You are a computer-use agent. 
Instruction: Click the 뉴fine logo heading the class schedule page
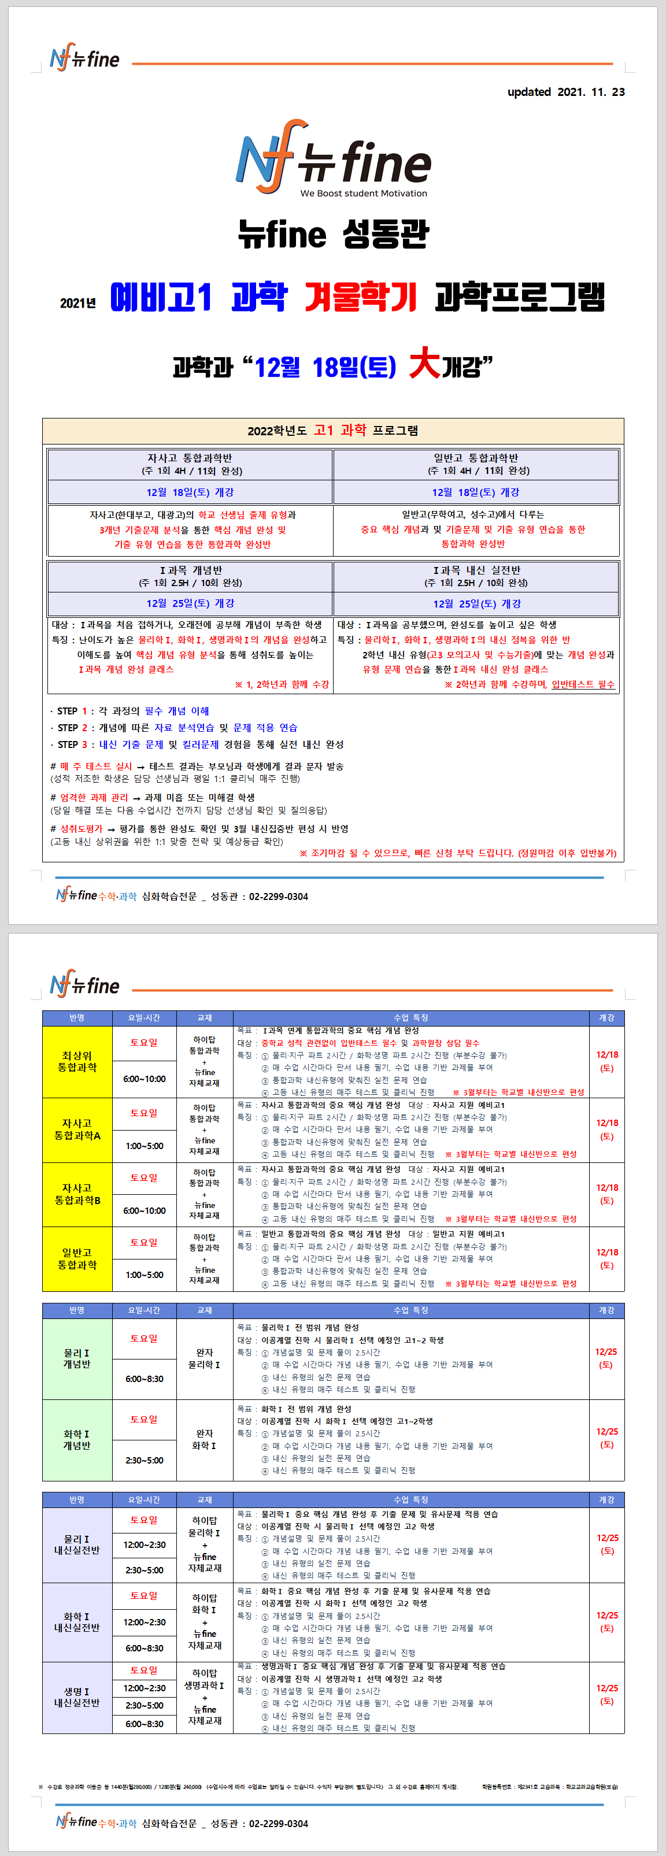tap(84, 983)
